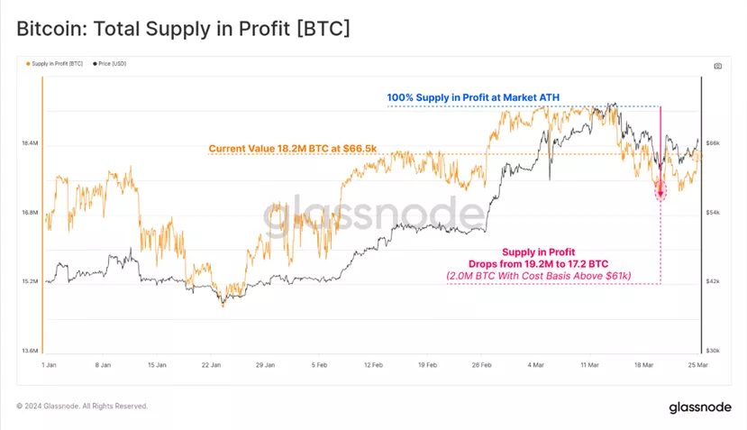Click the $30k right axis label
This screenshot has height=430, width=747.
click(712, 351)
